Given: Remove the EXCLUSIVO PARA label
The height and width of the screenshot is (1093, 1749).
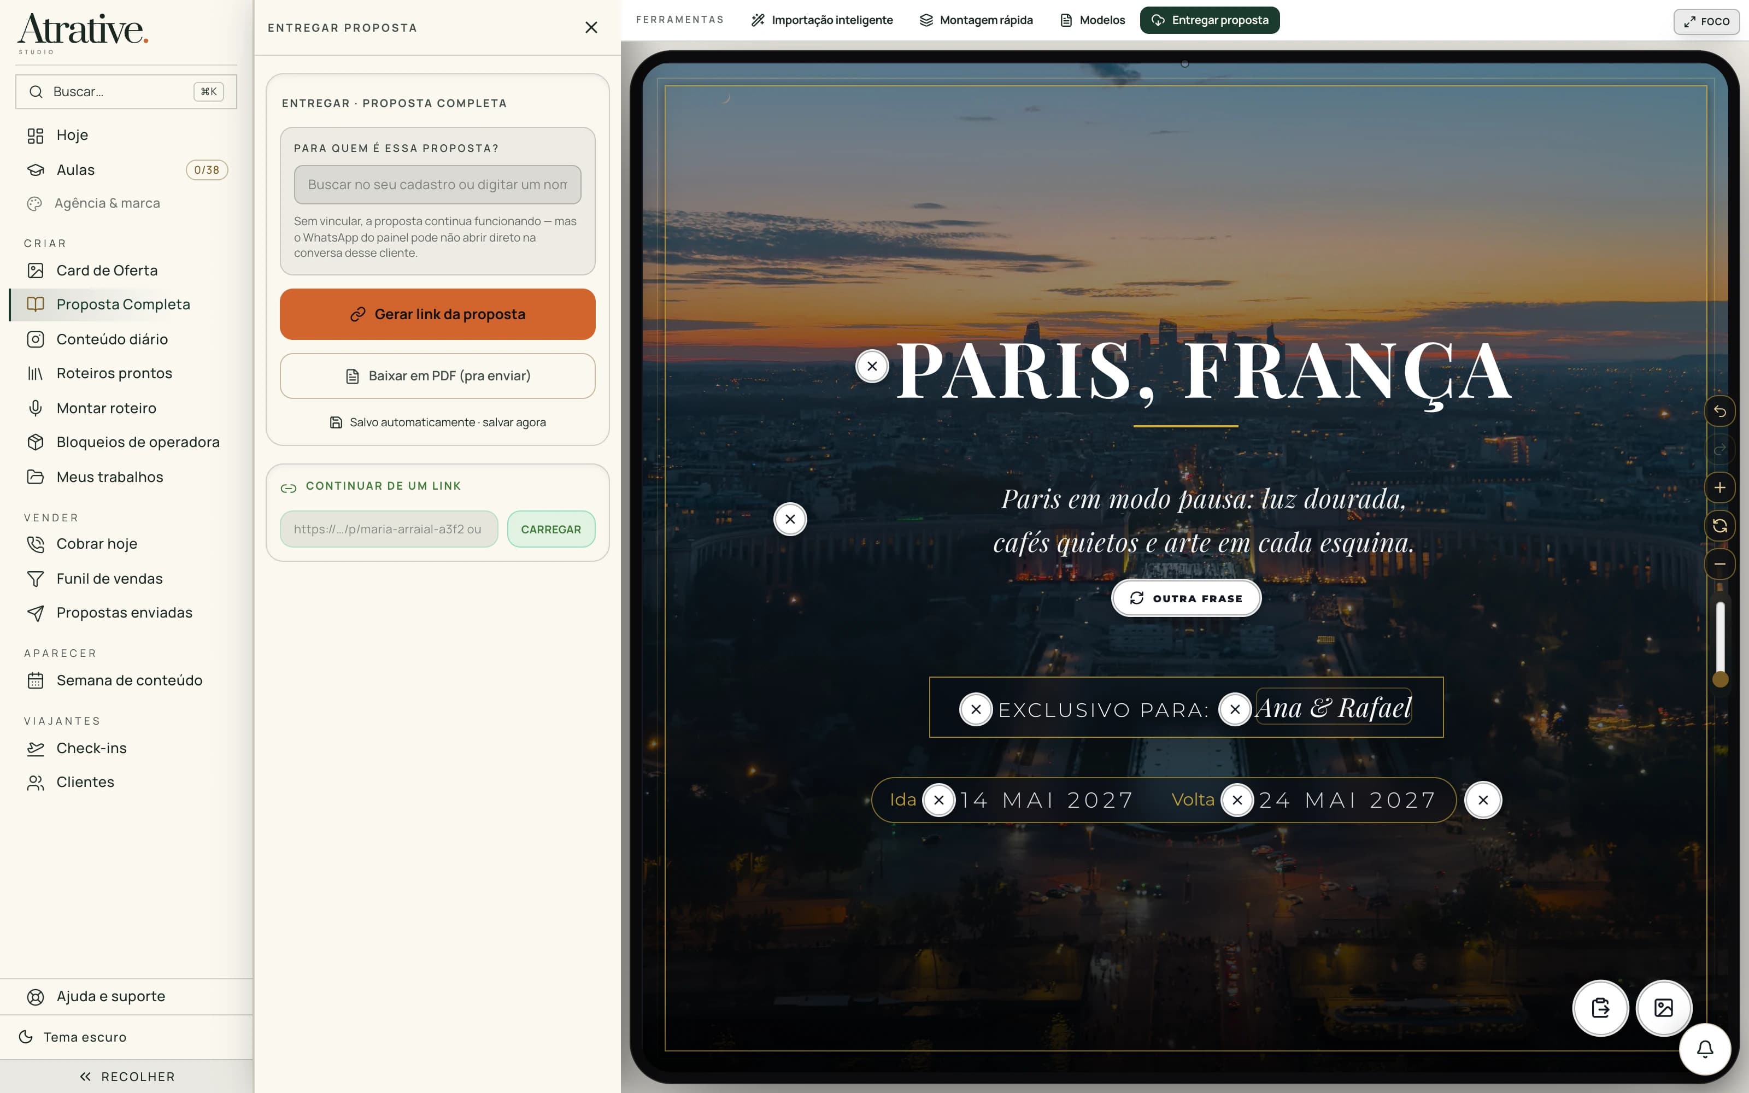Looking at the screenshot, I should click(976, 710).
